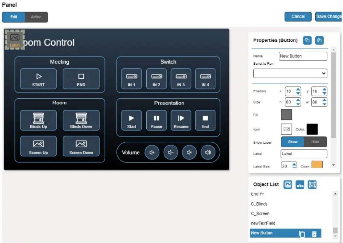Screen dimensions: 343x243
Task: Delete the New Button object row
Action: click(314, 234)
